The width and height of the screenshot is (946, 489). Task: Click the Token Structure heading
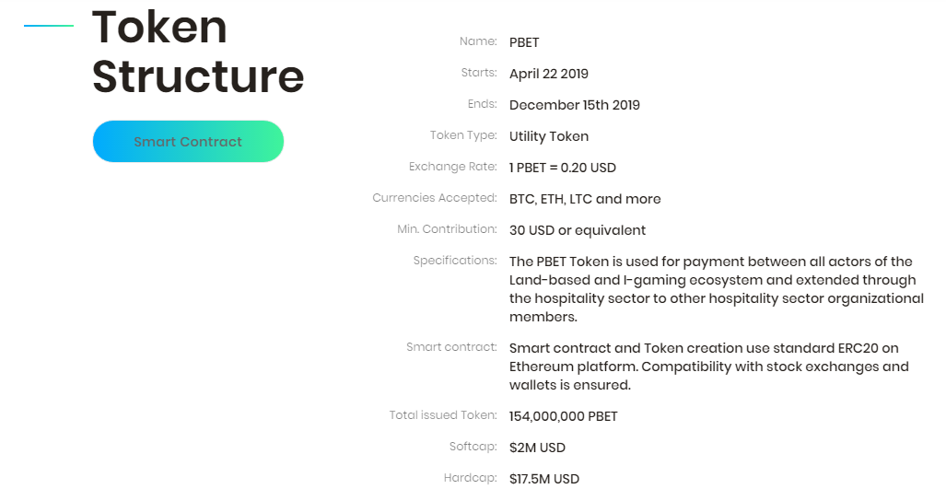click(198, 52)
